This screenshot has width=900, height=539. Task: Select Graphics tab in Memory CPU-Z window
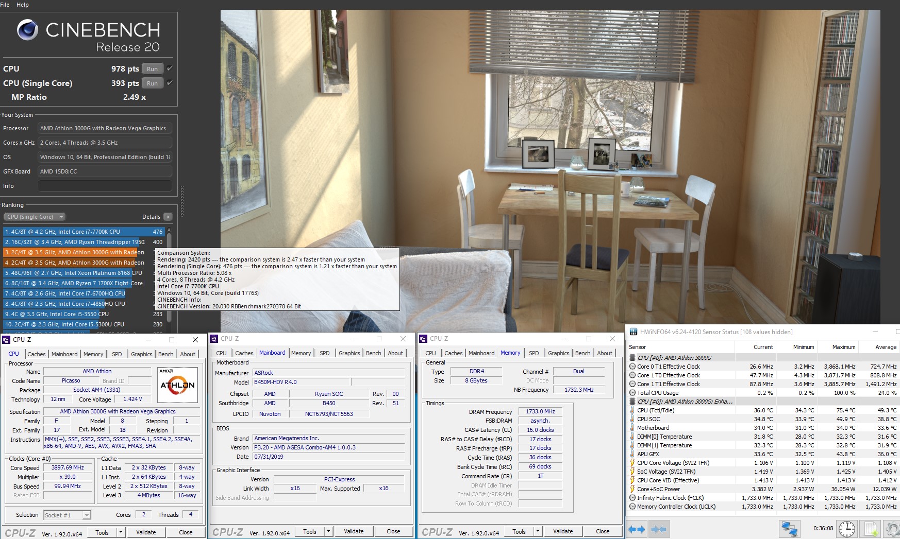(558, 353)
